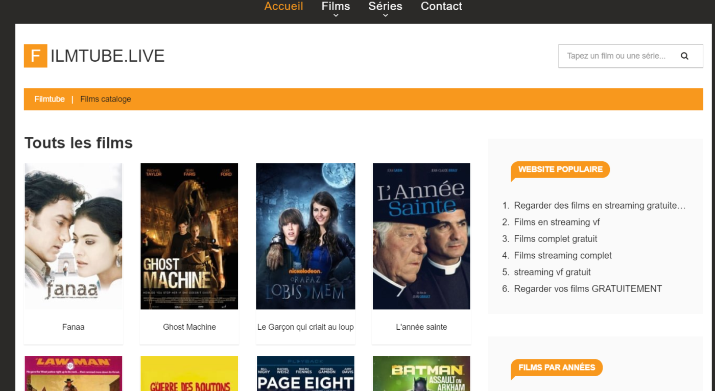715x391 pixels.
Task: Click 'Le Garçon qui criait au loup' title
Action: click(305, 327)
